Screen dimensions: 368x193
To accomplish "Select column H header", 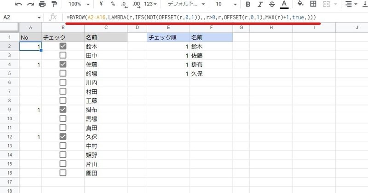I will point(271,28).
